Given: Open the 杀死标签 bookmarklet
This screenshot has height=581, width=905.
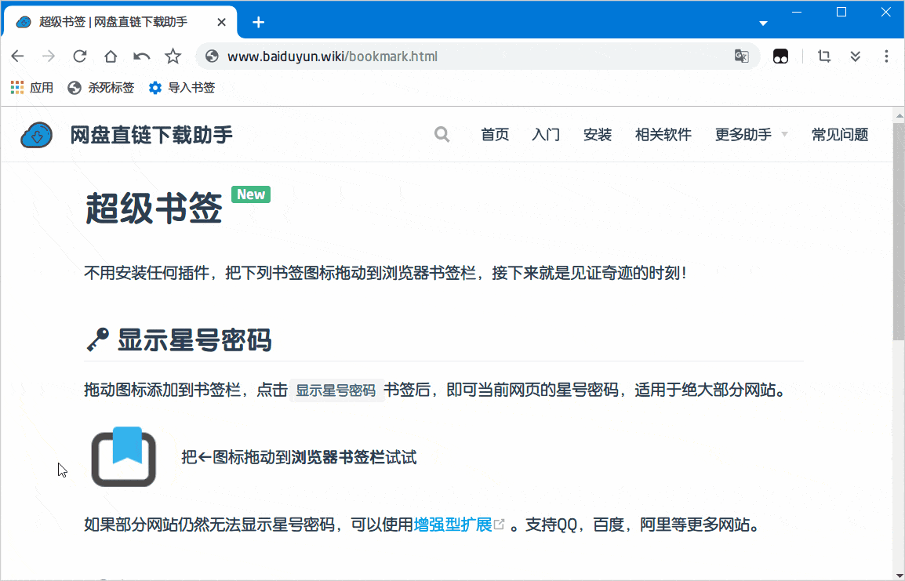Looking at the screenshot, I should [101, 88].
